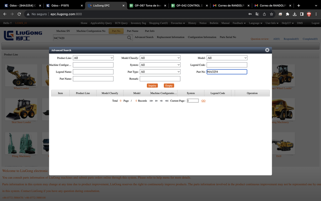Close the Advanced Search dialog

click(x=267, y=50)
